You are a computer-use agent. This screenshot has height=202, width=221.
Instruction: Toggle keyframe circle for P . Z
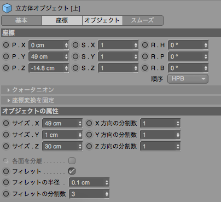point(6,68)
